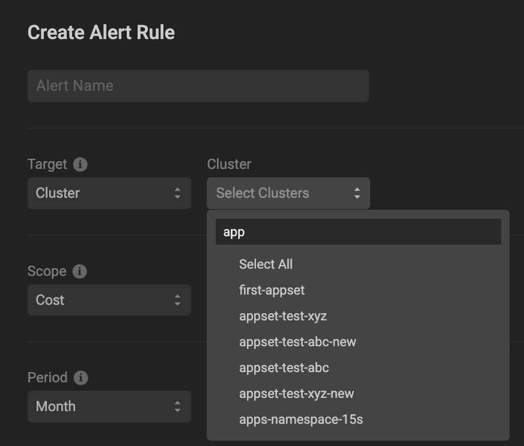This screenshot has width=524, height=446.
Task: Click the Create Alert Rule heading
Action: tap(101, 32)
